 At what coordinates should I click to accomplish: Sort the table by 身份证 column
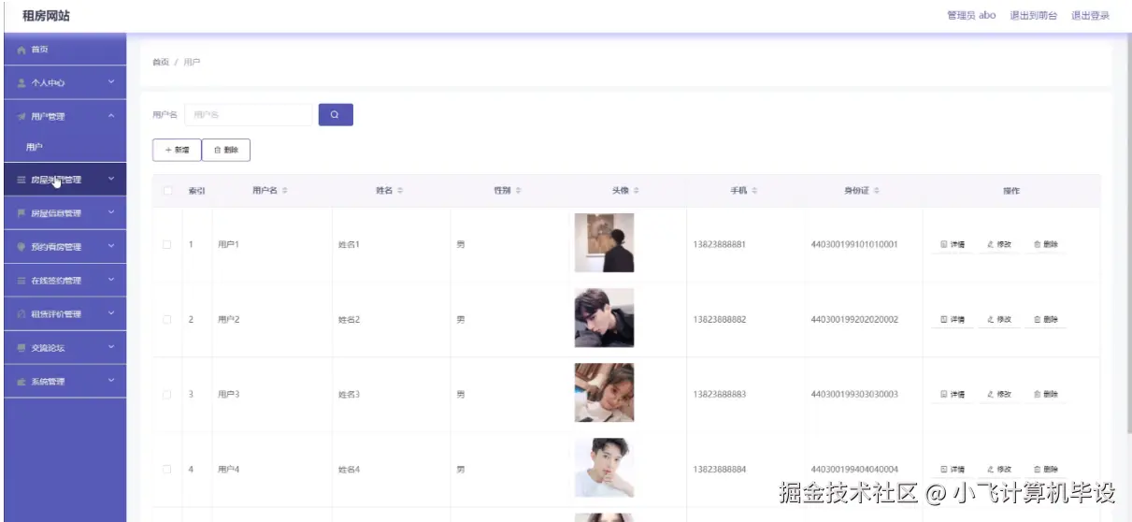pyautogui.click(x=877, y=191)
